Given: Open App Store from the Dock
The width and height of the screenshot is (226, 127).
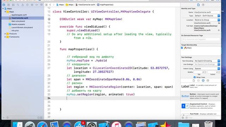Looking at the screenshot, I should tap(79, 125).
